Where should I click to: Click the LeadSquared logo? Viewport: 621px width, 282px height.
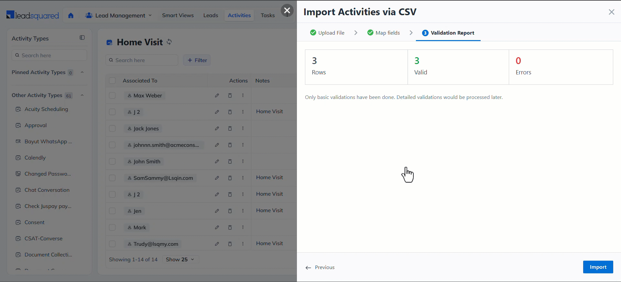coord(33,15)
